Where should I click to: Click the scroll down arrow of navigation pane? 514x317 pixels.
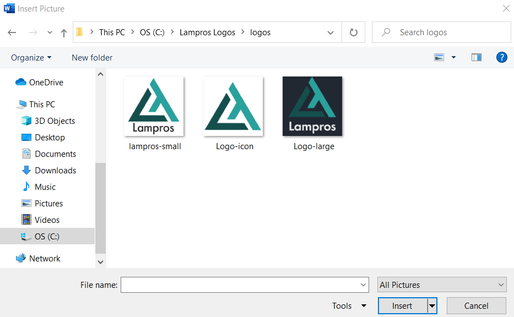tap(101, 262)
